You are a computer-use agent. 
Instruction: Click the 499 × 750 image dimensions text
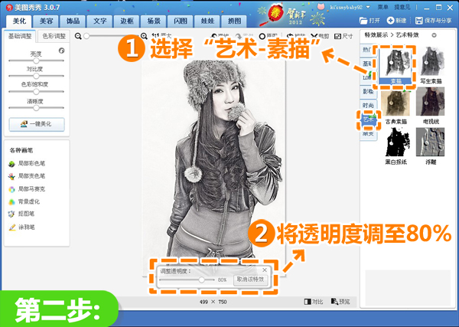coord(213,302)
